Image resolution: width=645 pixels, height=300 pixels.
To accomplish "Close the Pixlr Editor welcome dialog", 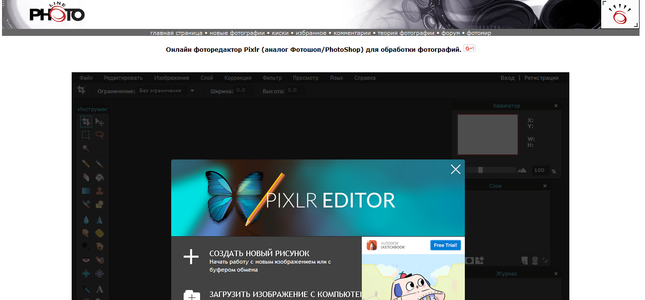I will [455, 169].
